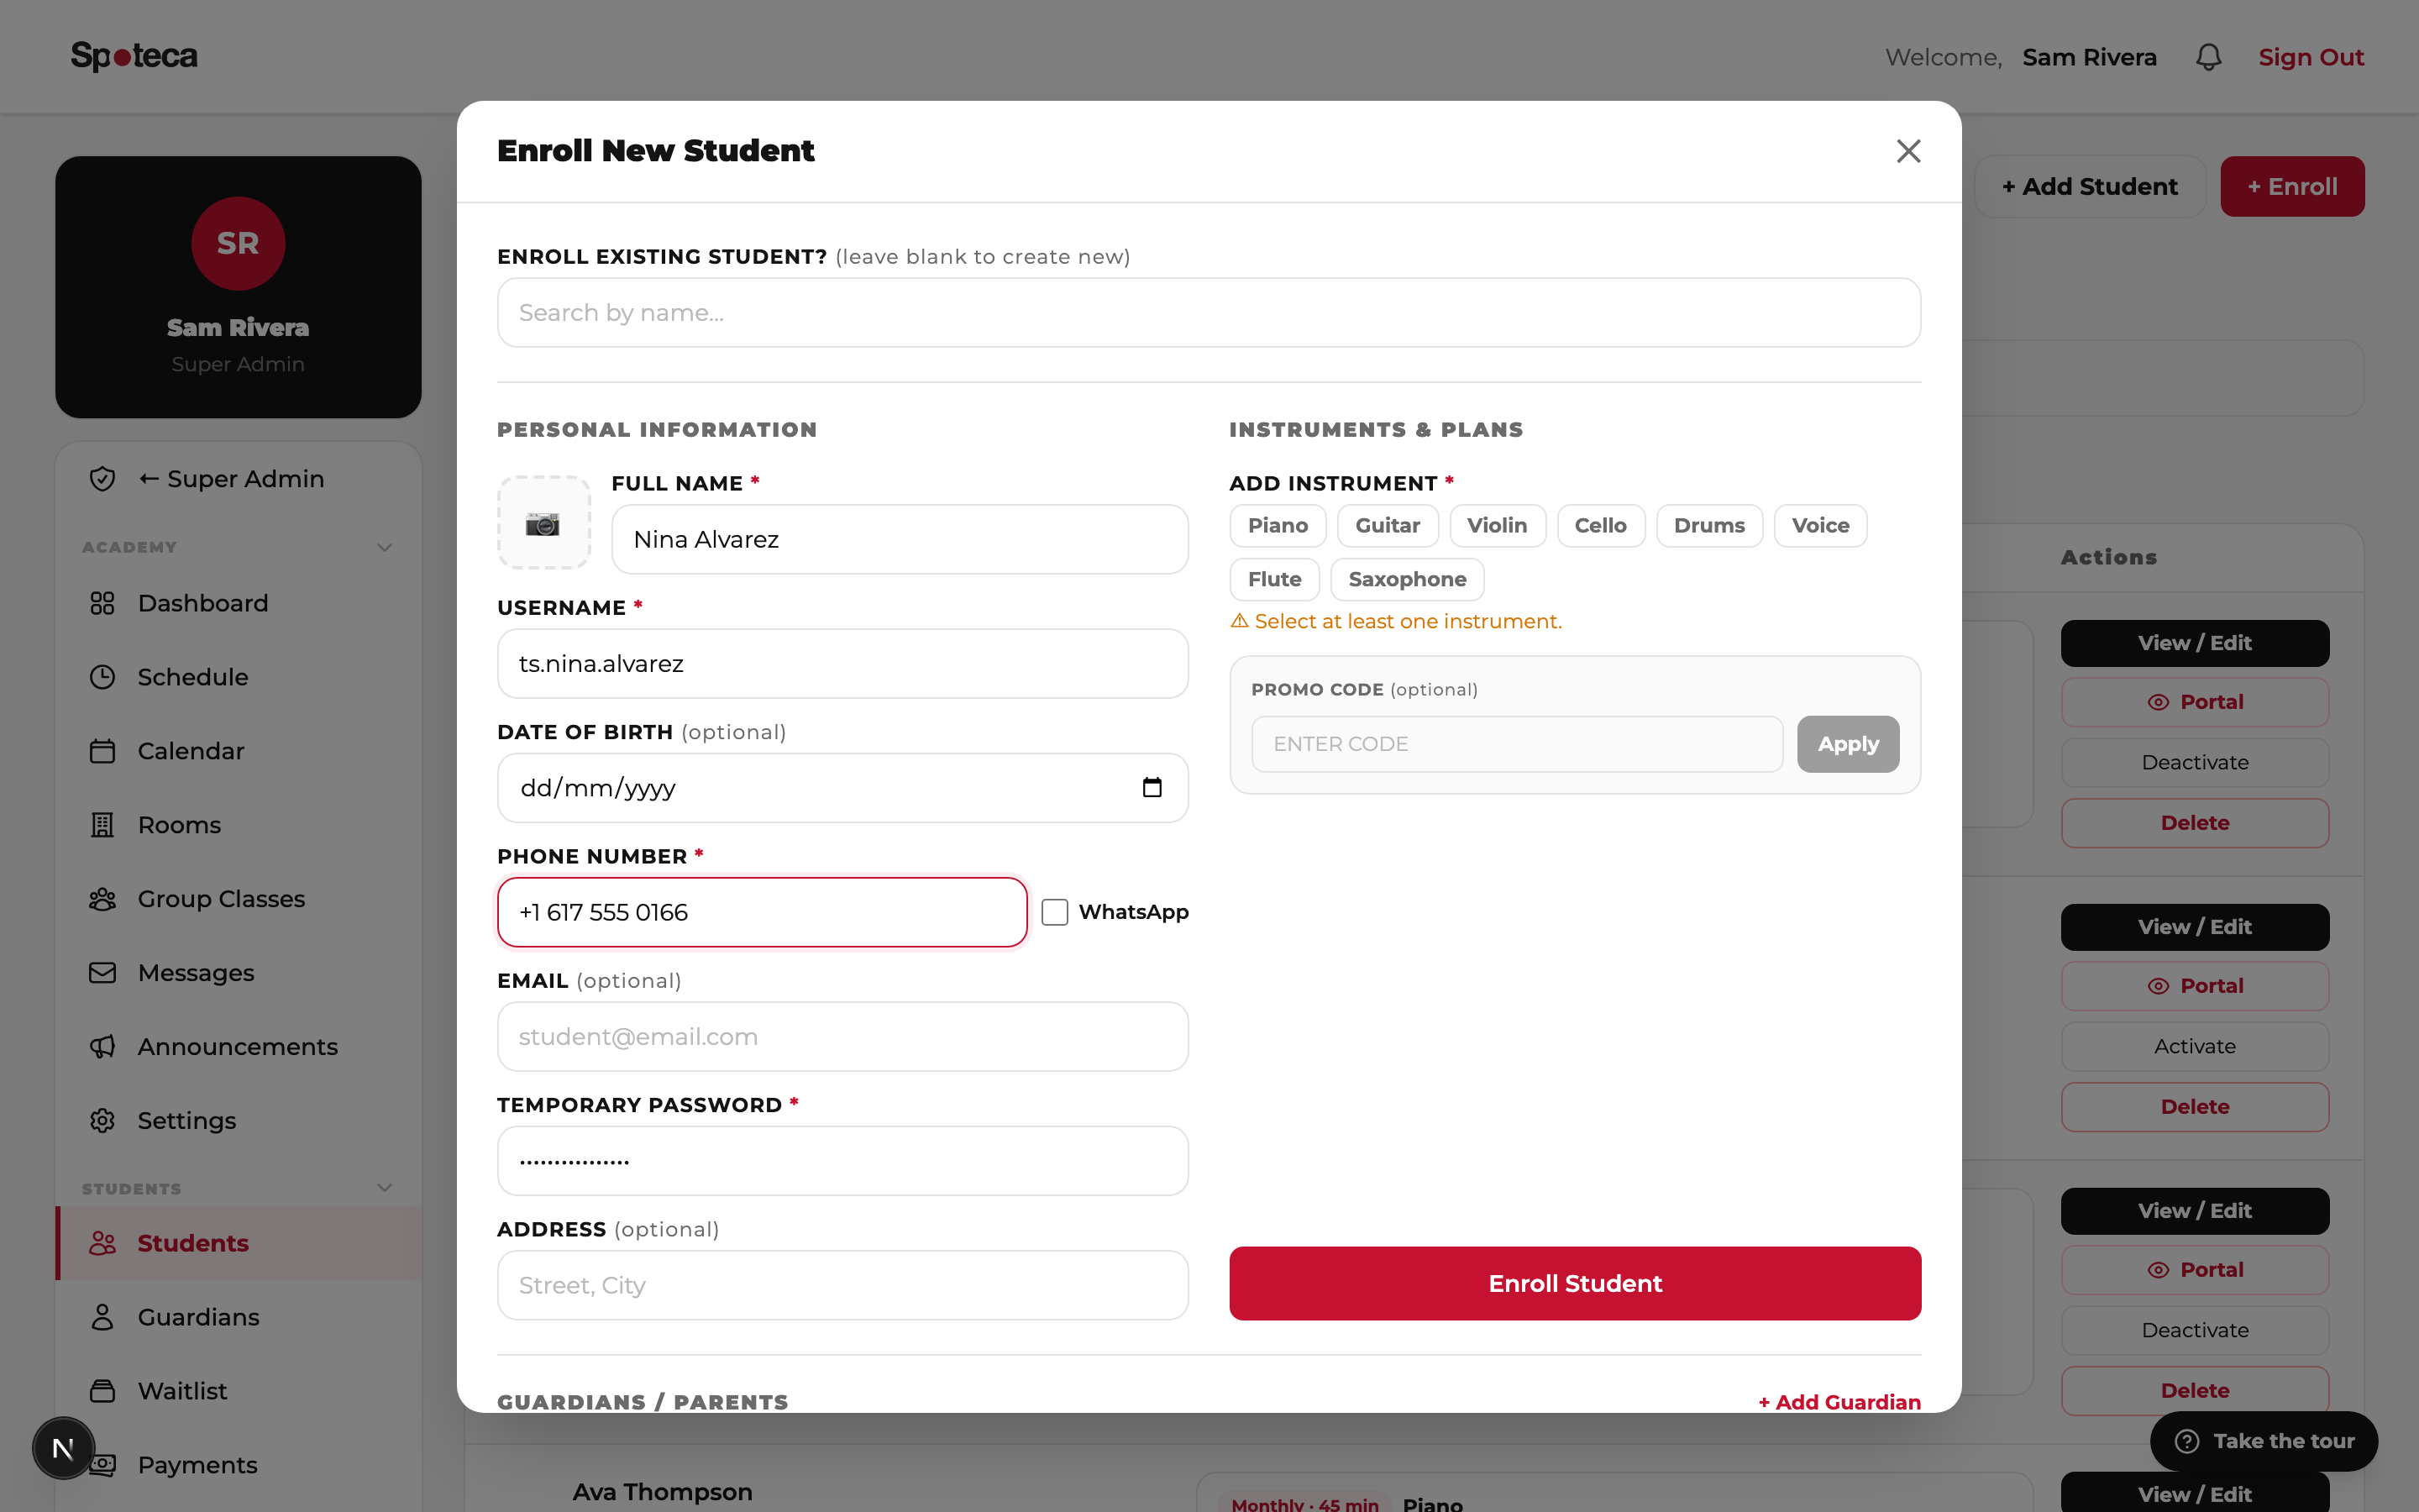This screenshot has width=2419, height=1512.
Task: Click the Announcements megaphone icon
Action: (x=102, y=1047)
